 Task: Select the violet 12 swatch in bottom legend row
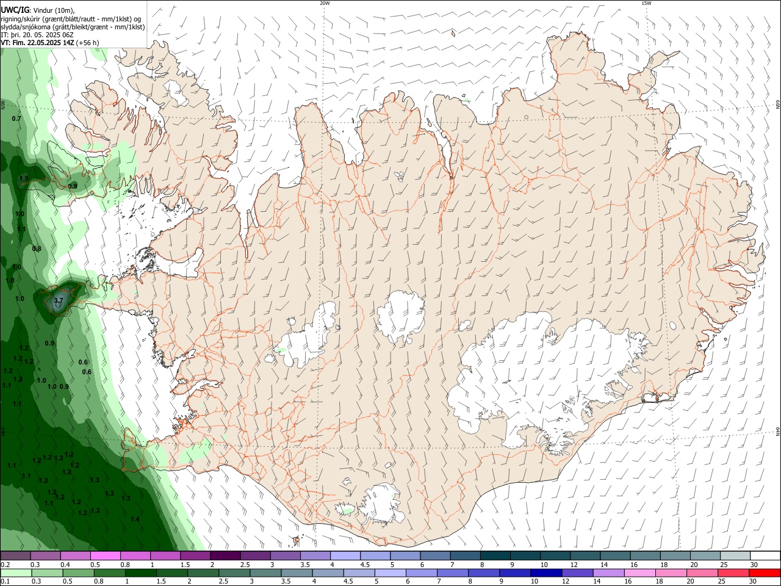click(x=577, y=573)
